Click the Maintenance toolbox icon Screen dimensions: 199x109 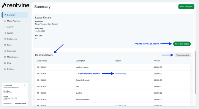[5, 57]
